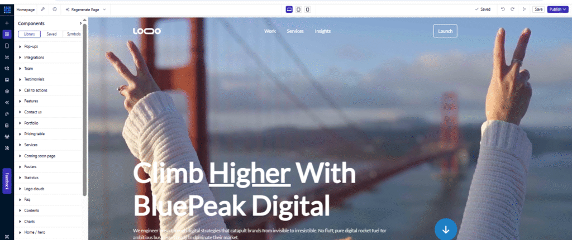Screen dimensions: 572x240
Task: Open the Feedback side tab
Action: pos(7,181)
